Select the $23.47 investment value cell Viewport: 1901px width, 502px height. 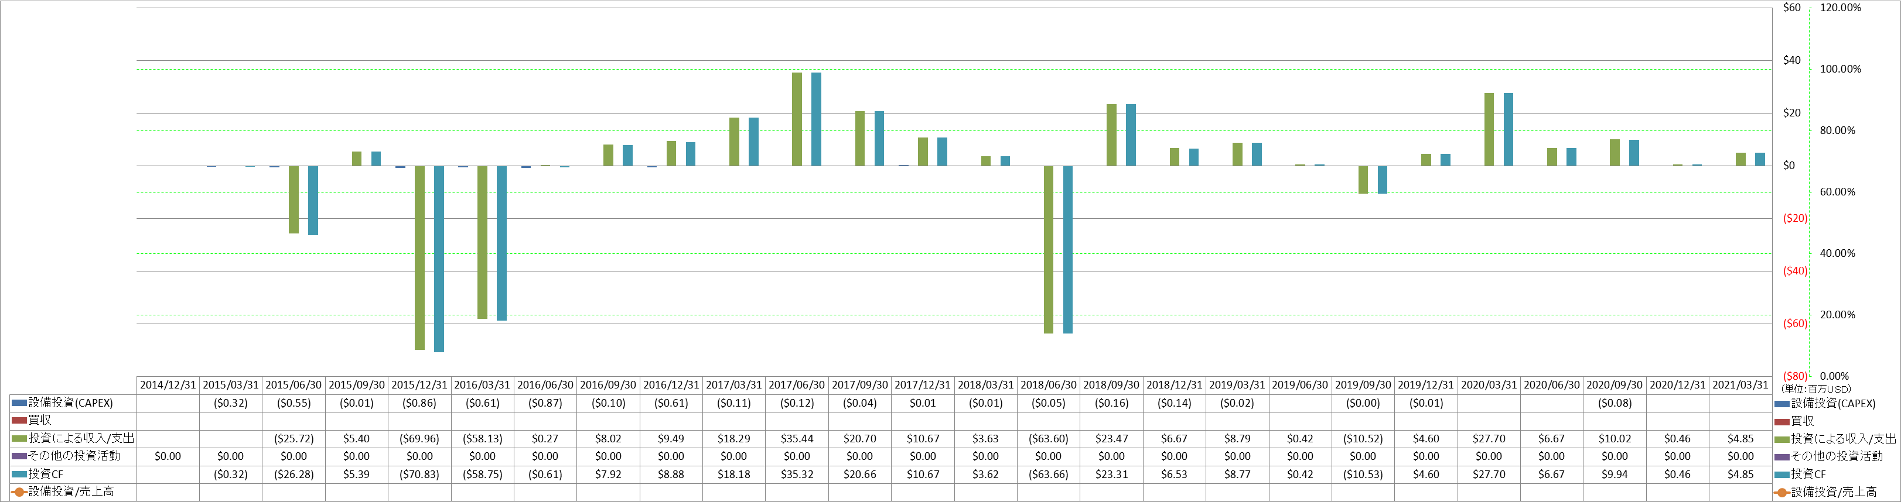tap(1111, 439)
